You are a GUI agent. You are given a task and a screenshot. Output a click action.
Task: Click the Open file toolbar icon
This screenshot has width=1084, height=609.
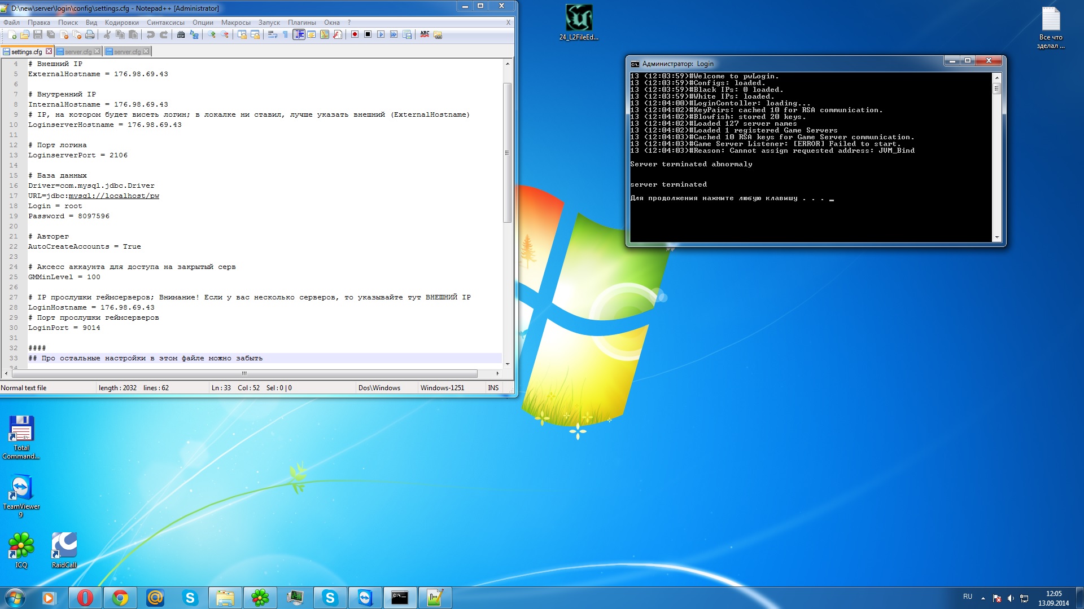click(25, 34)
